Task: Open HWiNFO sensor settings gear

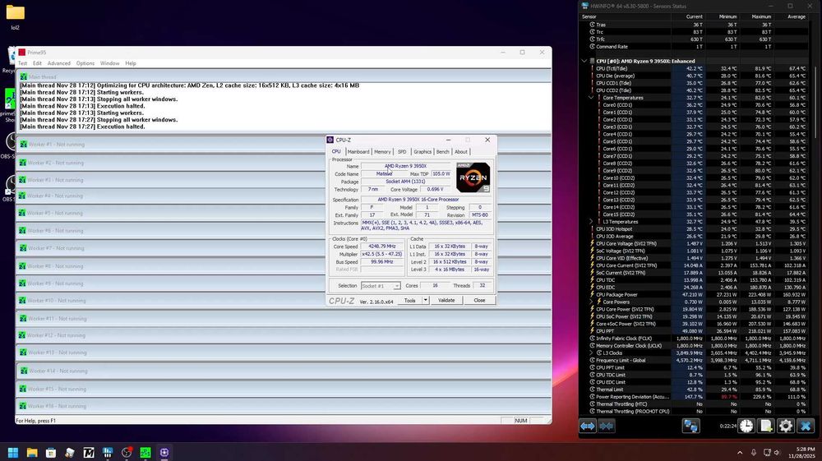Action: click(x=785, y=426)
